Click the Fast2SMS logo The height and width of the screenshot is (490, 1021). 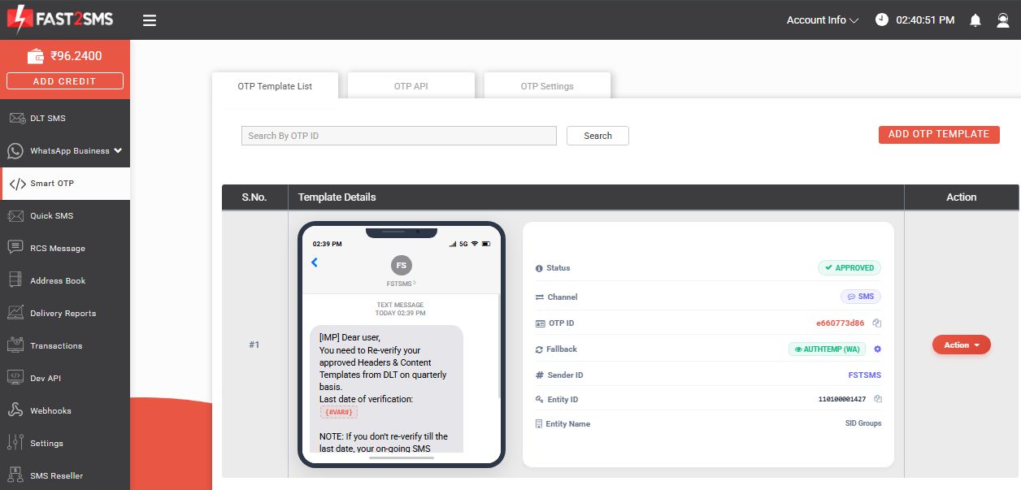pyautogui.click(x=60, y=20)
